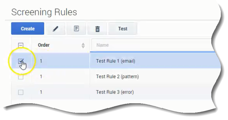This screenshot has height=120, width=228.
Task: Open Test Rule 2 (pattern) entry
Action: [117, 77]
